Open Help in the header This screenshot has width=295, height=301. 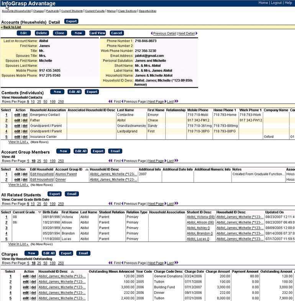pos(288,3)
